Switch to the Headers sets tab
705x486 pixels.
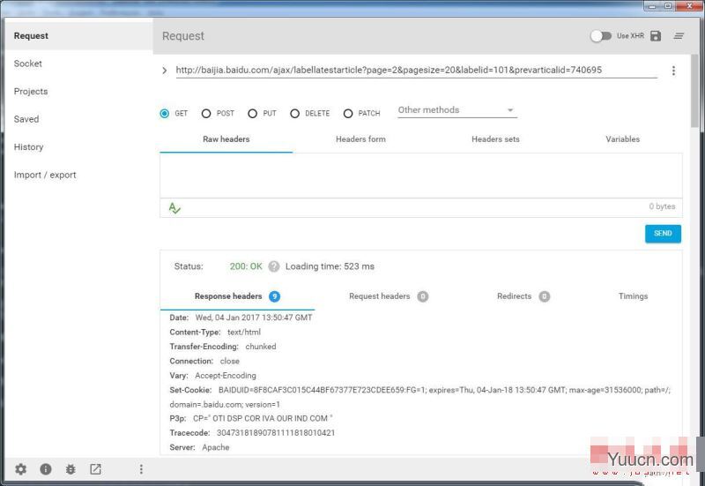click(495, 139)
